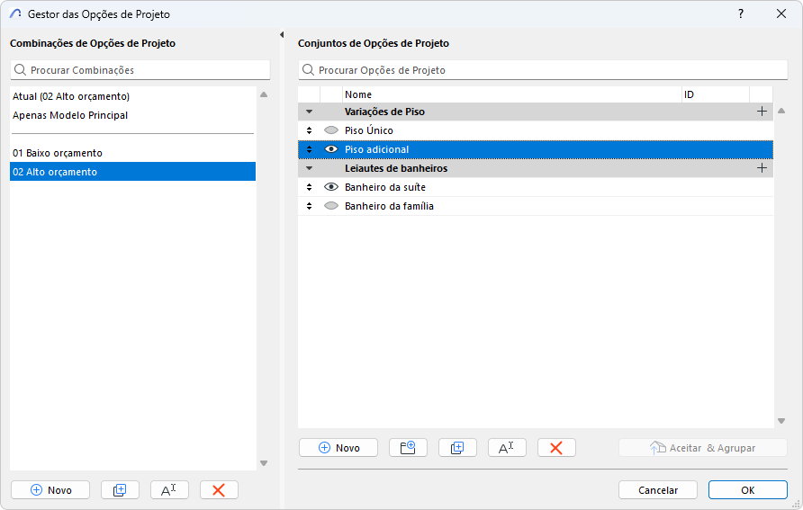Confirm dialog with OK button
Screen dimensions: 803x510
coord(748,490)
